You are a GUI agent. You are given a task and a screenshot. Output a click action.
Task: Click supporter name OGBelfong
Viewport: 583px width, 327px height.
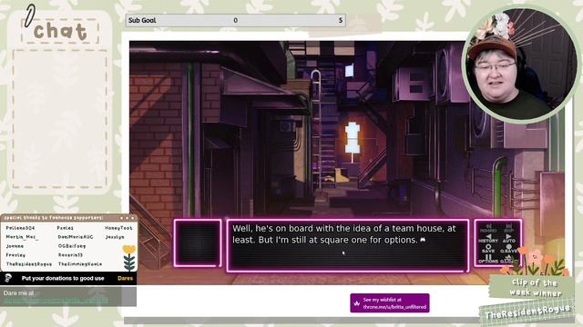click(x=72, y=246)
